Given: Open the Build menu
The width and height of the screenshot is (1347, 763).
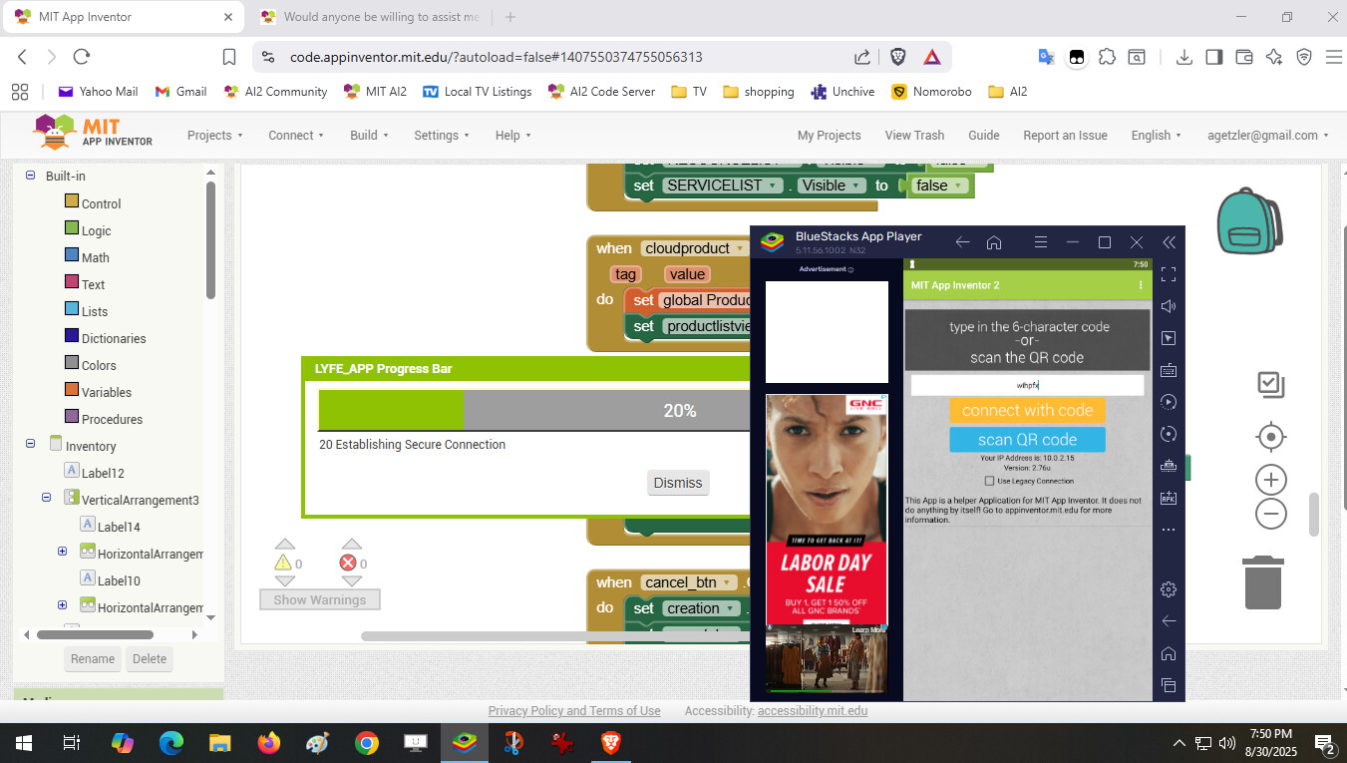Looking at the screenshot, I should tap(369, 136).
